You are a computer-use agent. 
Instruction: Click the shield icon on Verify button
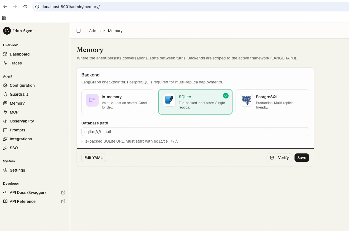click(x=272, y=158)
